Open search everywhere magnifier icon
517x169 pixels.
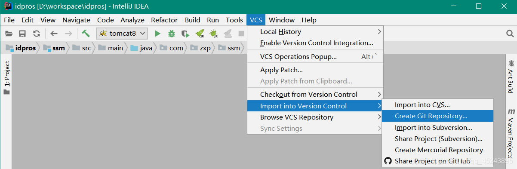tap(509, 34)
